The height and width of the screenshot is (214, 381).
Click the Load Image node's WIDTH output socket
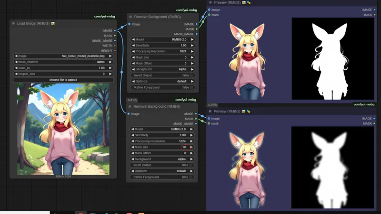116,46
